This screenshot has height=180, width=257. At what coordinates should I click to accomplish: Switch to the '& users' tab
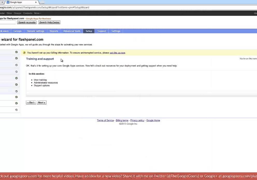(5, 31)
